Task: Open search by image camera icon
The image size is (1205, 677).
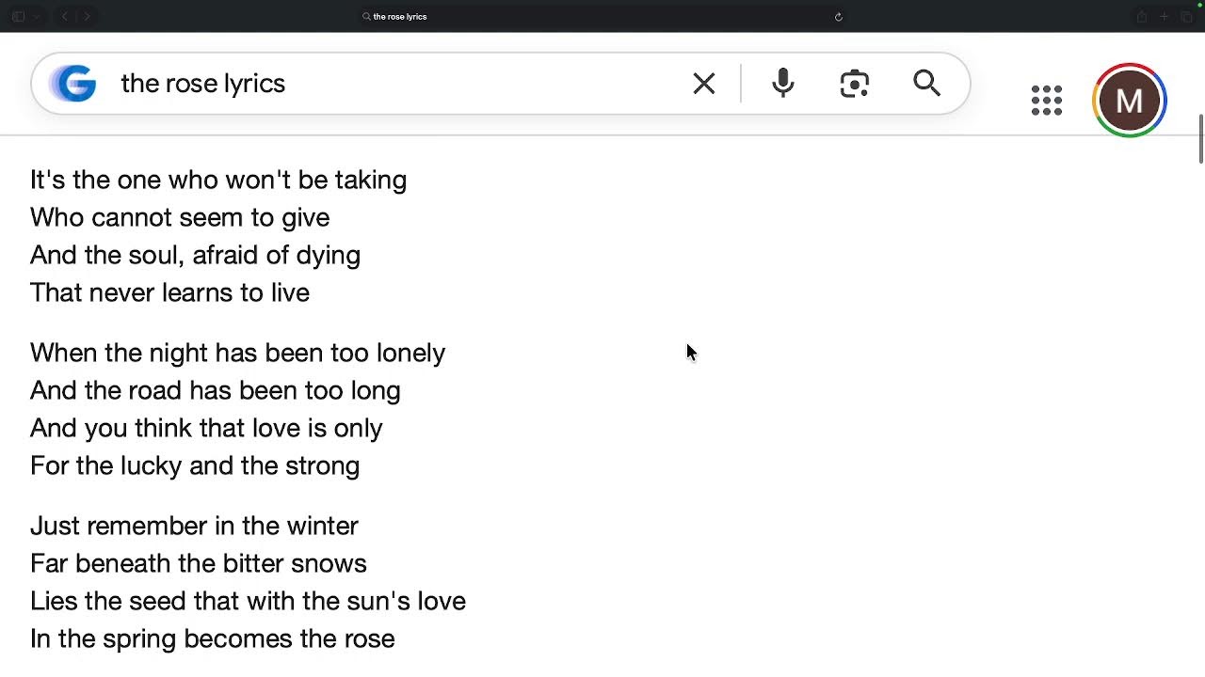Action: tap(854, 84)
